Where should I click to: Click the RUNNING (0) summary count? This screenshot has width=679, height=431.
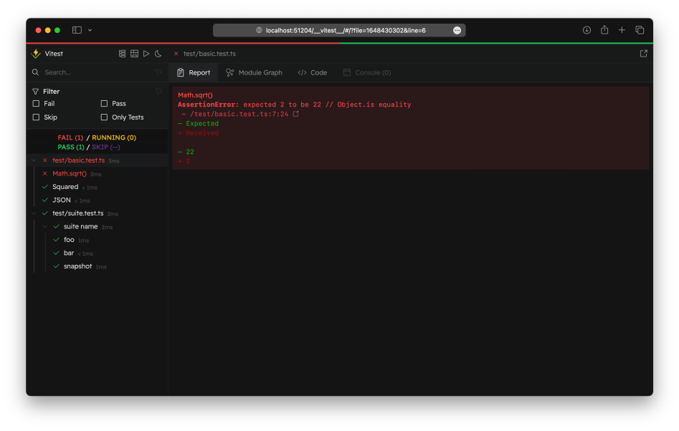114,137
